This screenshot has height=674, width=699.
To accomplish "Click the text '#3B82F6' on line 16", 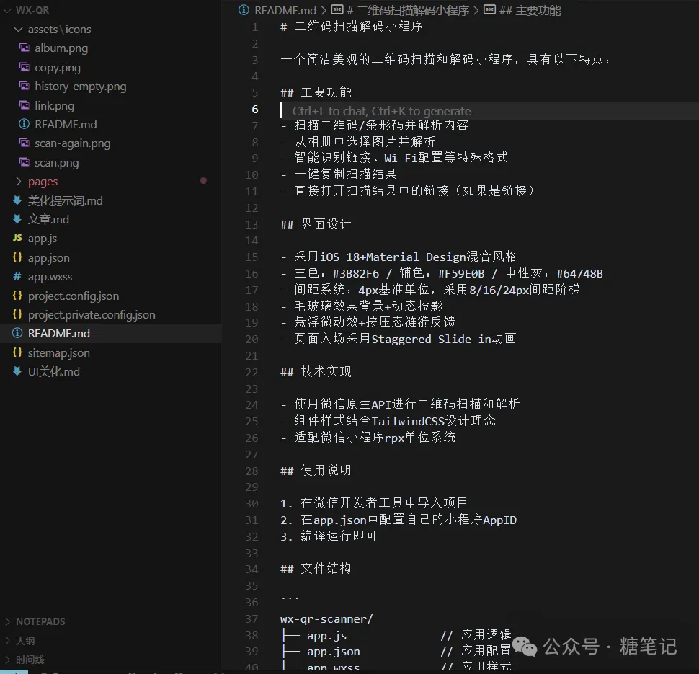I will point(356,273).
